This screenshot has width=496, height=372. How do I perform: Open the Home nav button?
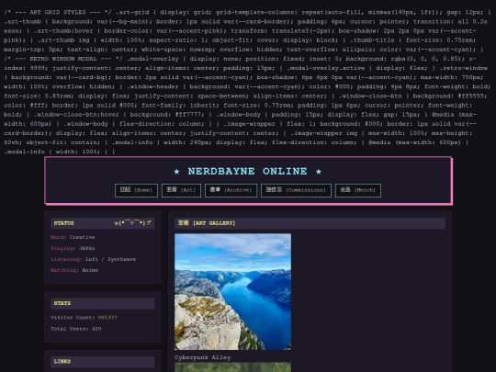click(136, 190)
